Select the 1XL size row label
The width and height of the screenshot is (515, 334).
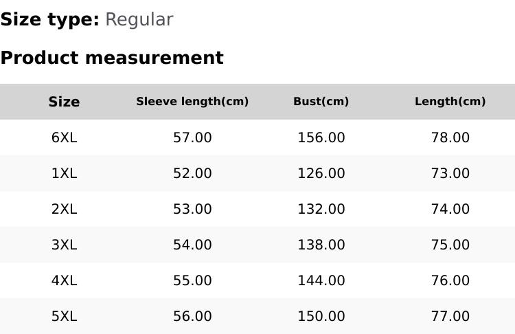click(x=64, y=173)
